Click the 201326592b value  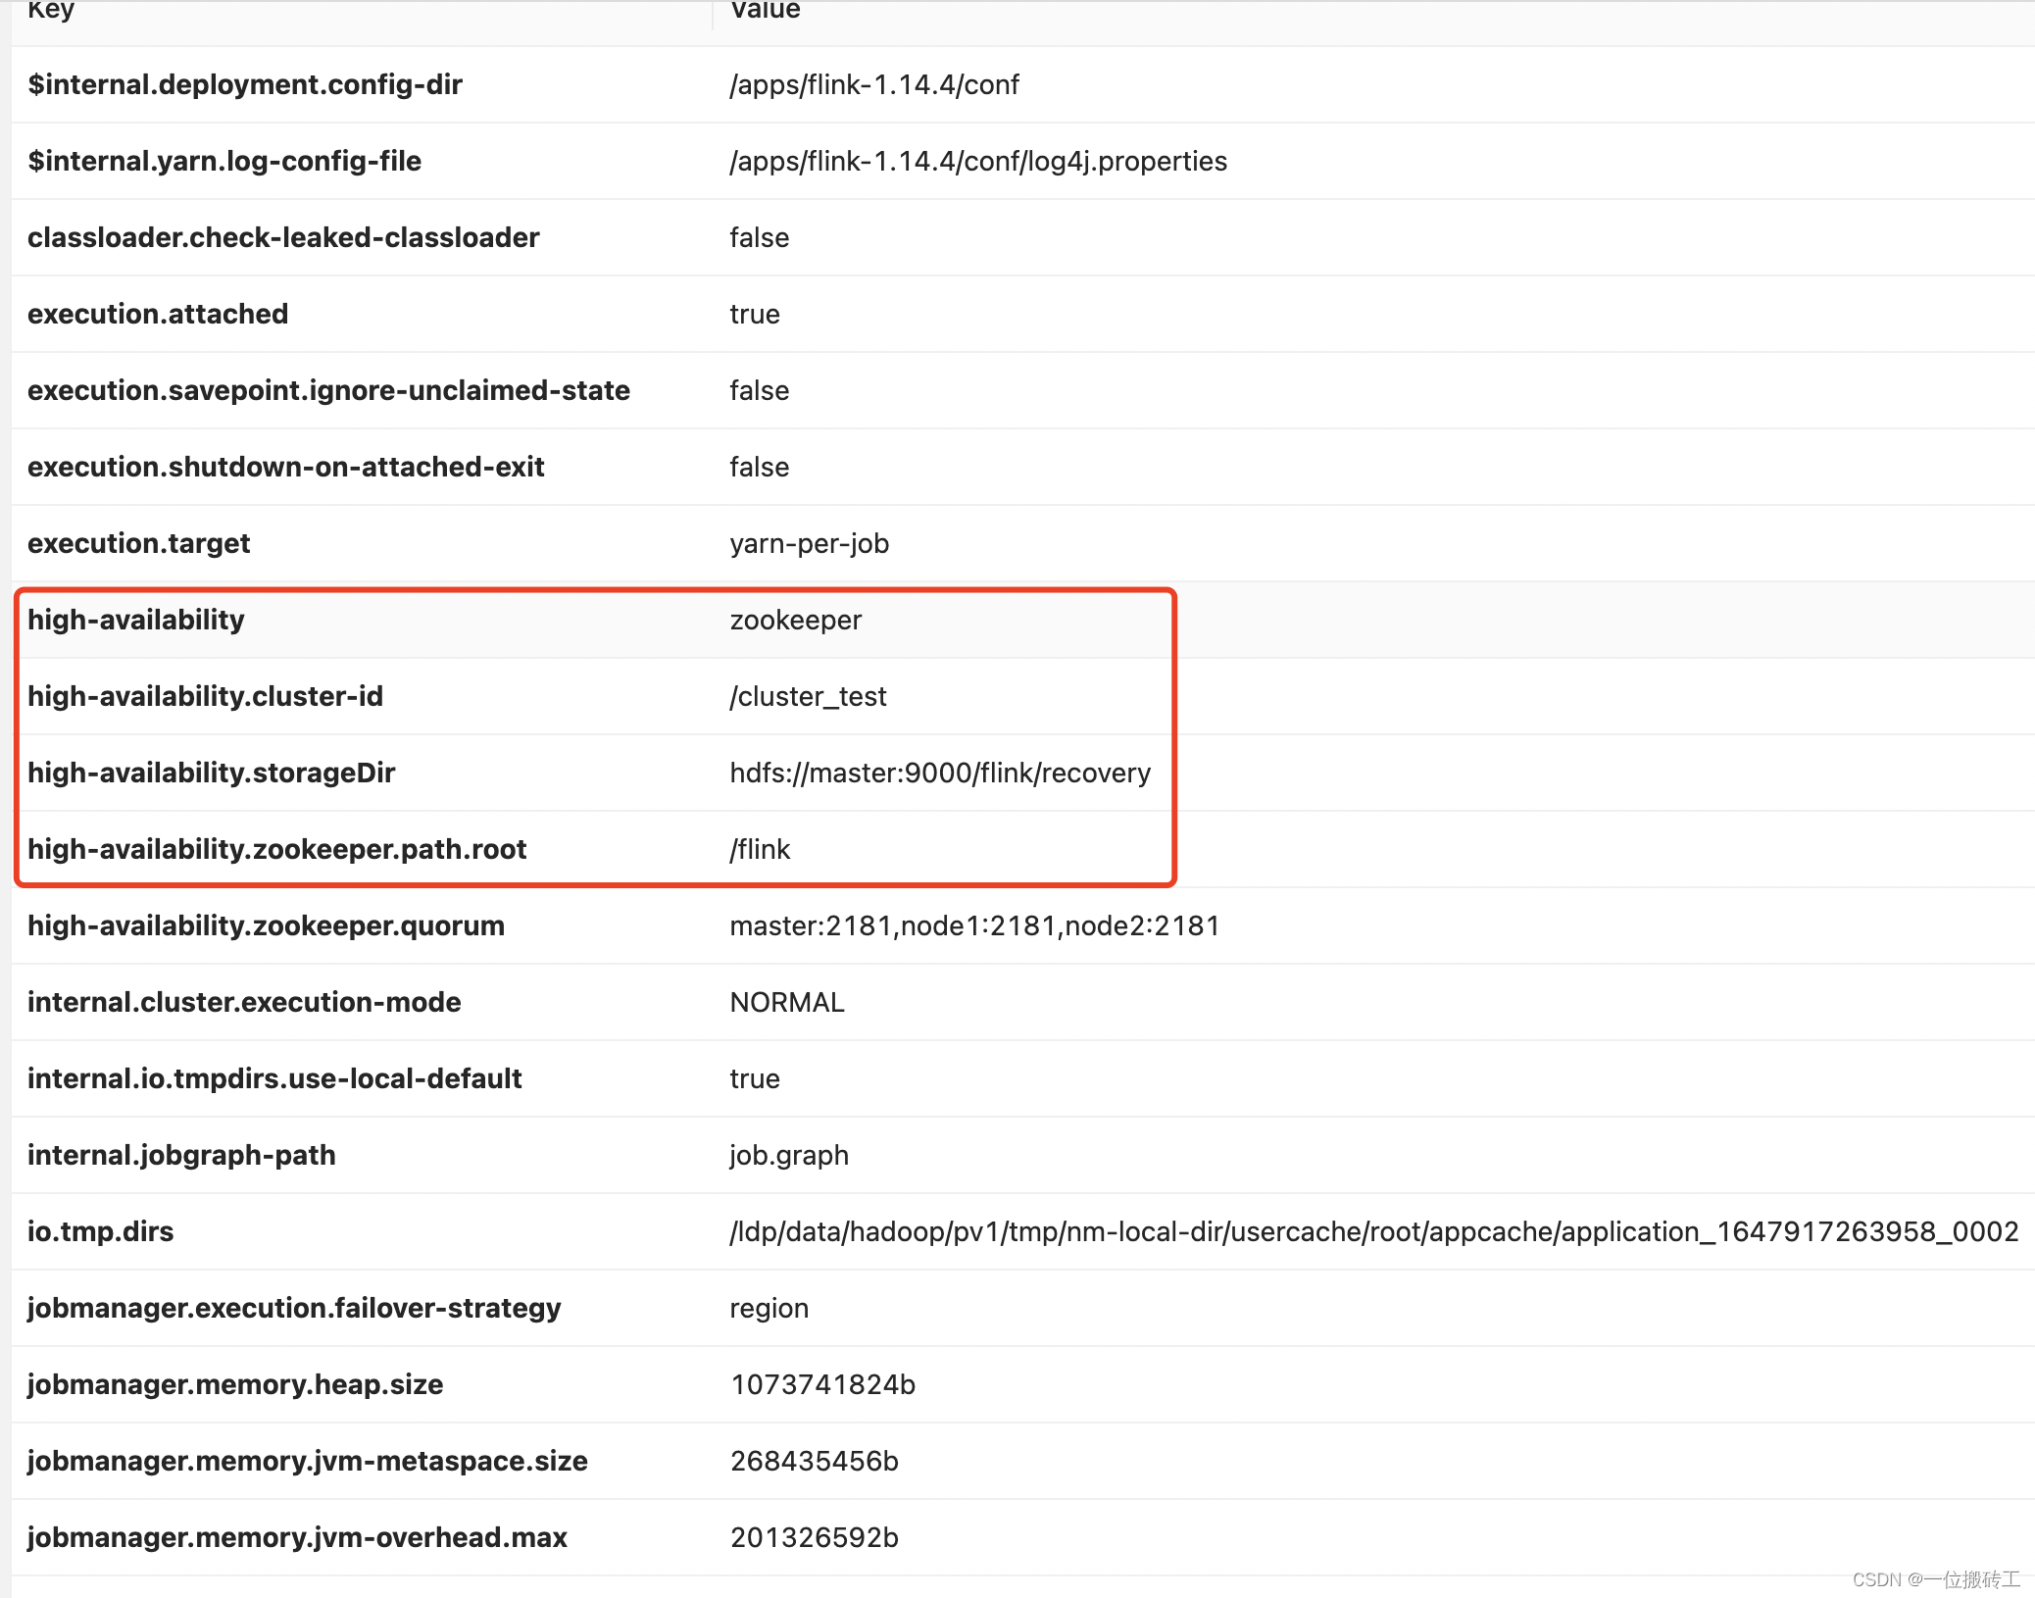pos(814,1537)
